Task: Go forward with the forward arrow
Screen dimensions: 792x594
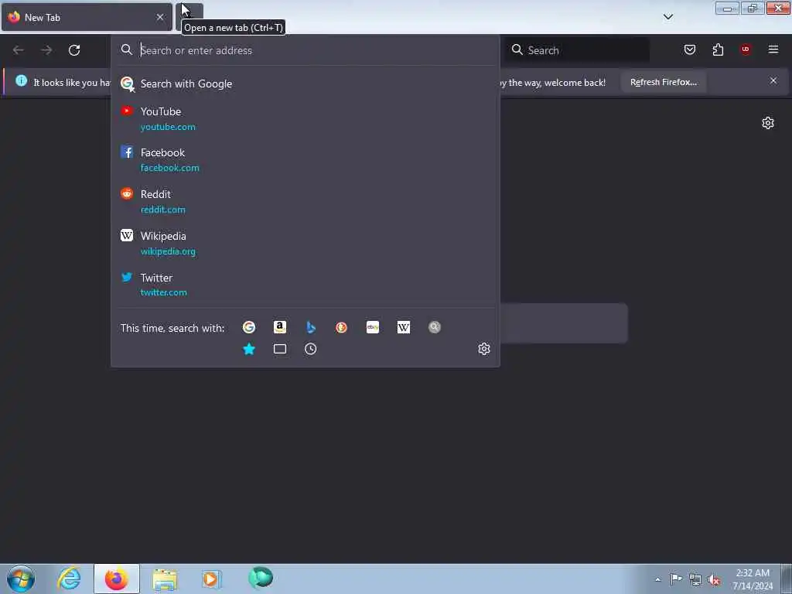Action: 46,50
